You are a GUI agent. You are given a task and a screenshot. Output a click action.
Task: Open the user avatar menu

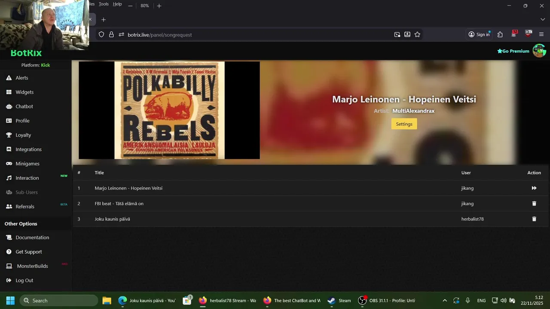coord(539,51)
